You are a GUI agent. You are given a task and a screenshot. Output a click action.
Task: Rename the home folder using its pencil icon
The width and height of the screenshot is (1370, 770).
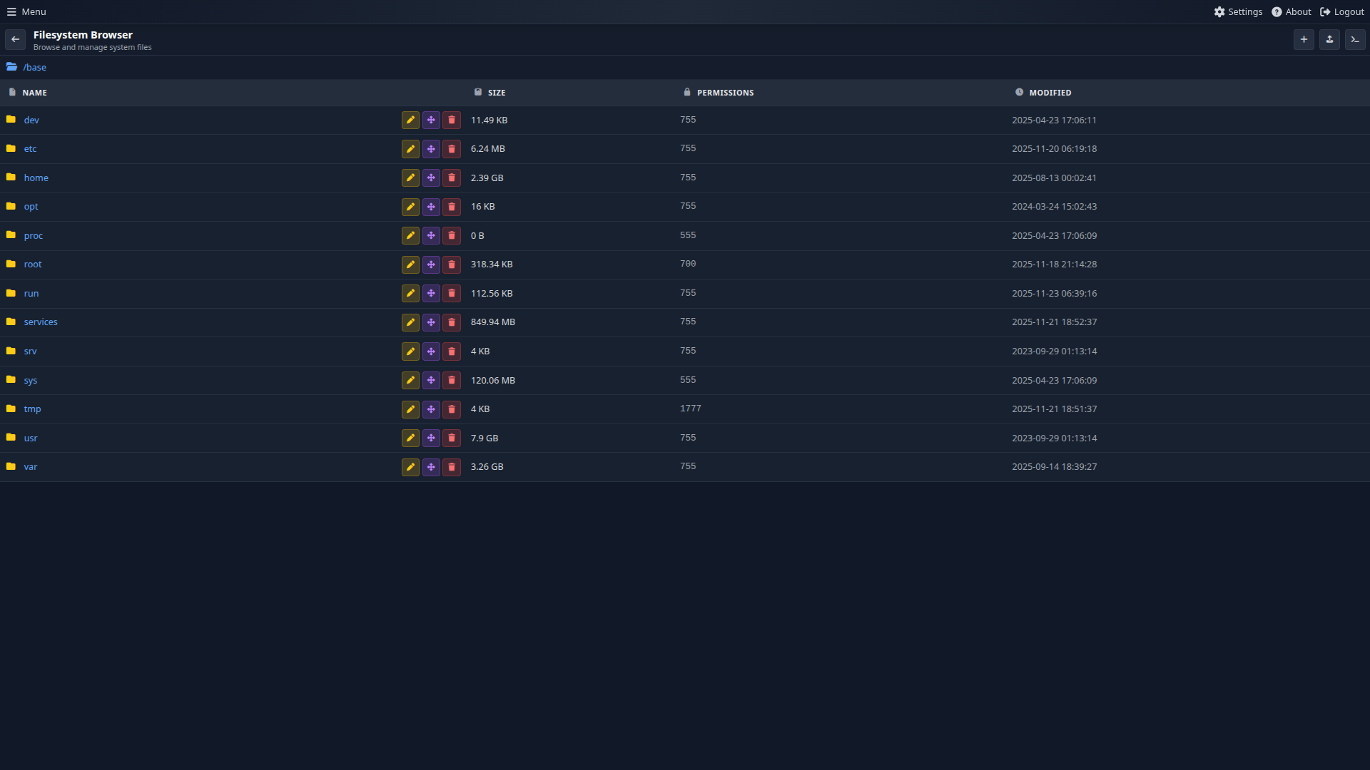point(410,178)
